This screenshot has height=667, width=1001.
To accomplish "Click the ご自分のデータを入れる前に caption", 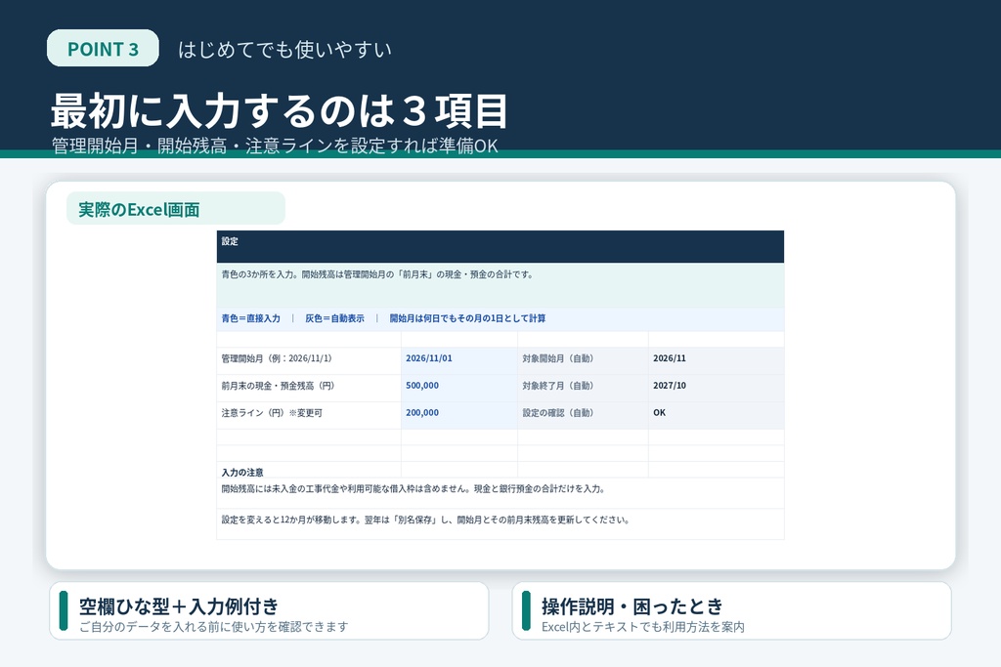I will [x=214, y=627].
